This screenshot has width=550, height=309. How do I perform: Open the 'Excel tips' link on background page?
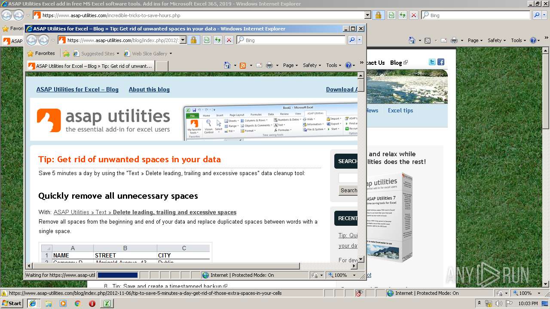tap(400, 110)
